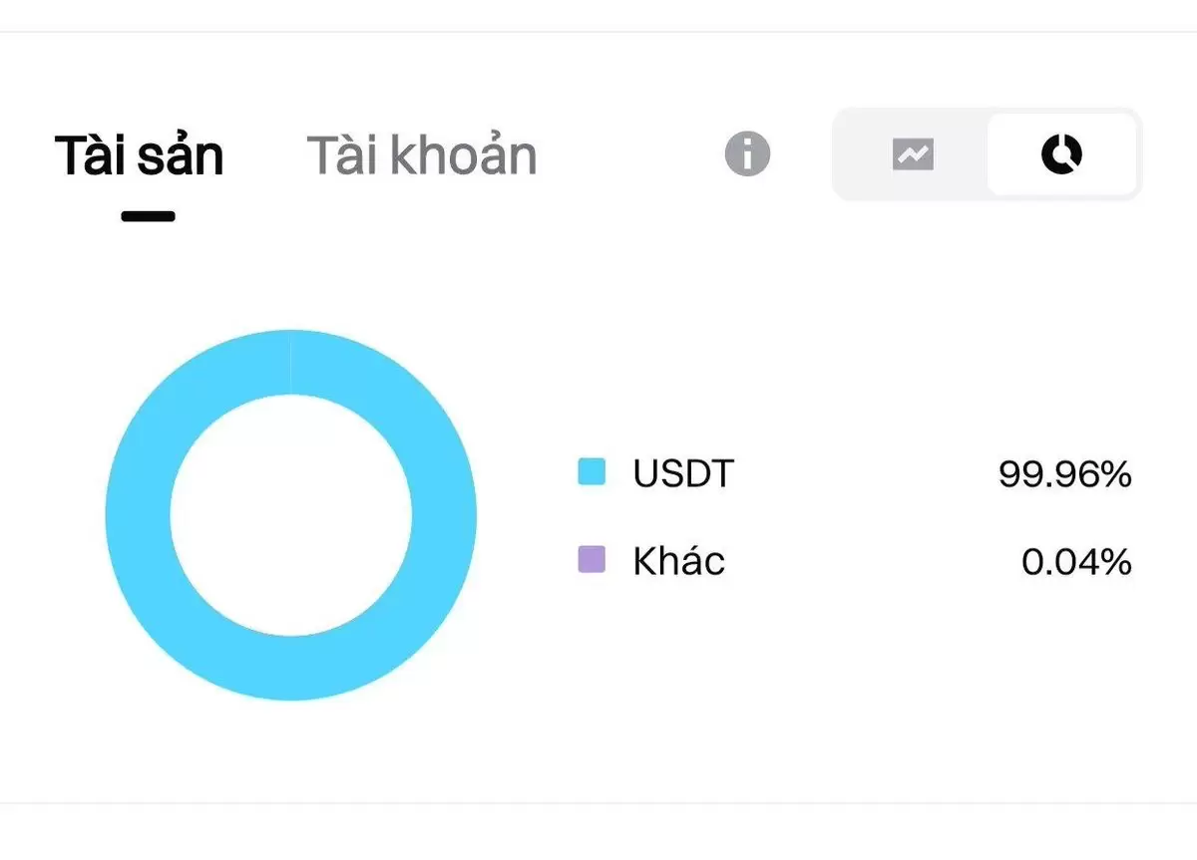Click the divider line above the tabs
Image resolution: width=1197 pixels, height=860 pixels.
click(598, 32)
